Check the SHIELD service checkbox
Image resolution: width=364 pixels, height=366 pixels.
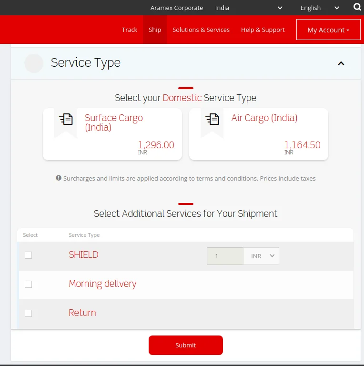(28, 255)
